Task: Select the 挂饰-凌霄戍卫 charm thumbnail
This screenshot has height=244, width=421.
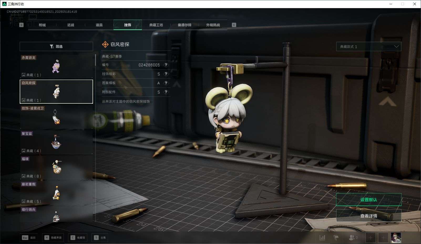Action: tap(56, 117)
